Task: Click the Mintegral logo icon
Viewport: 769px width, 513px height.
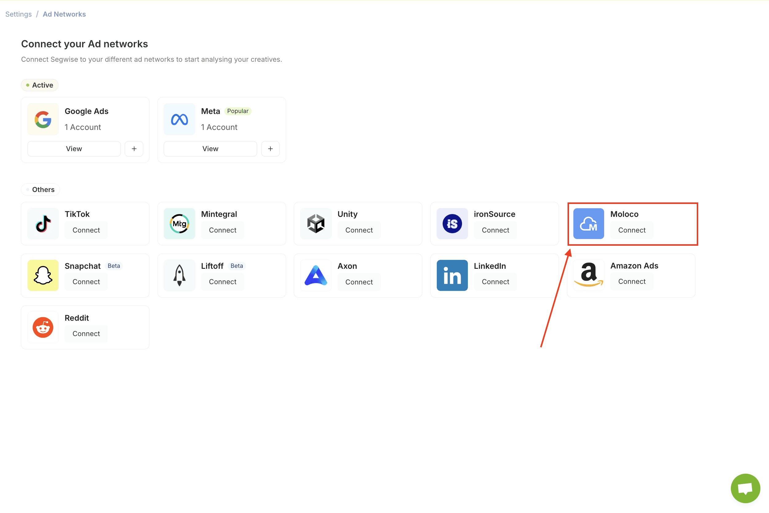Action: click(x=179, y=224)
